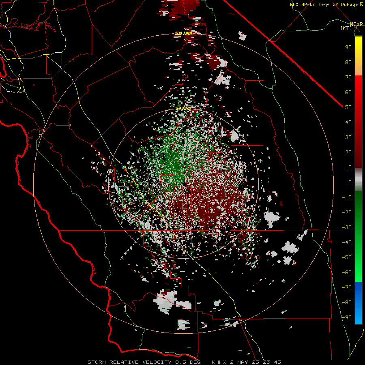
Task: Pick the green inbound segment of color bar
Action: [358, 236]
